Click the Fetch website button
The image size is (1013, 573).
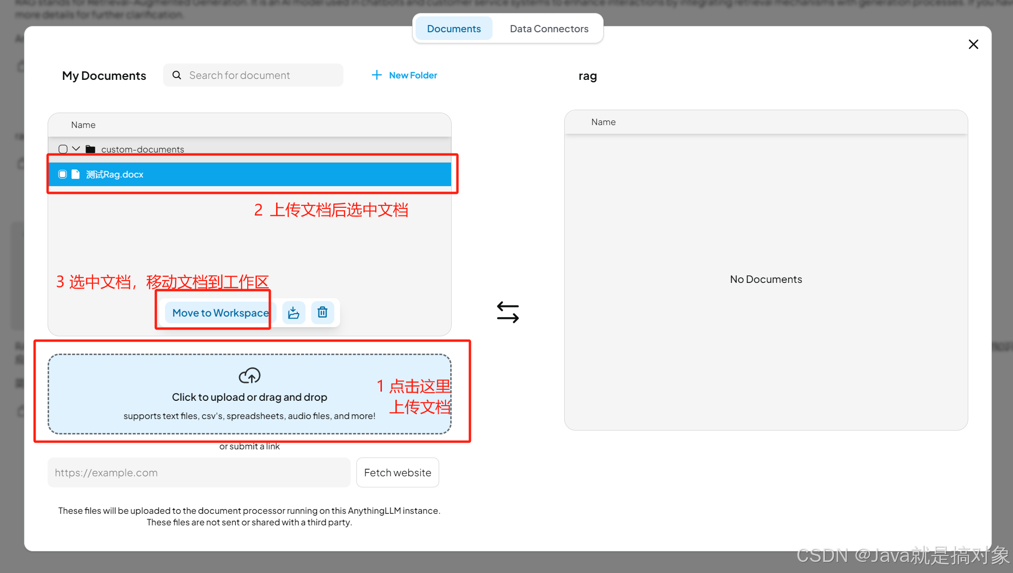point(397,472)
